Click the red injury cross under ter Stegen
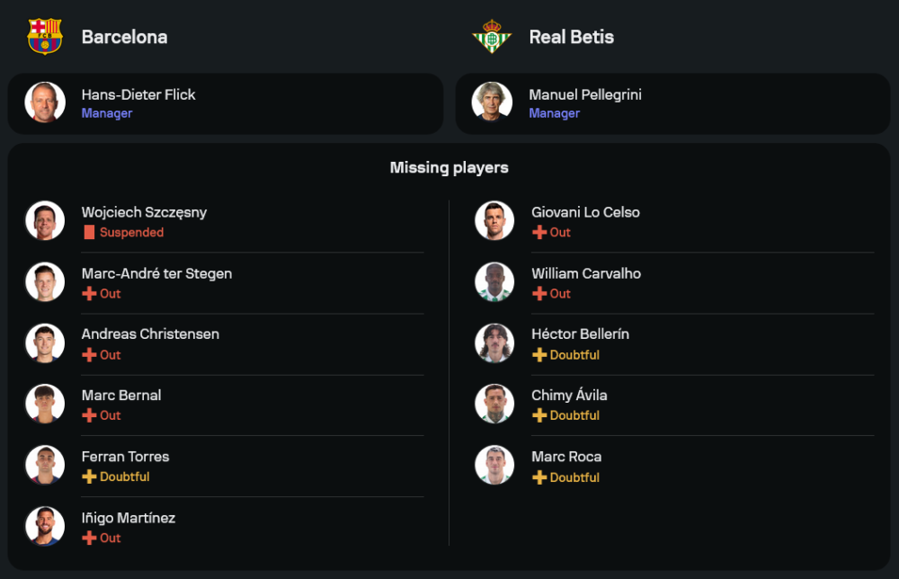The width and height of the screenshot is (899, 579). (89, 294)
